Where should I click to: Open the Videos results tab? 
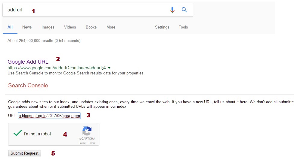pyautogui.click(x=70, y=27)
